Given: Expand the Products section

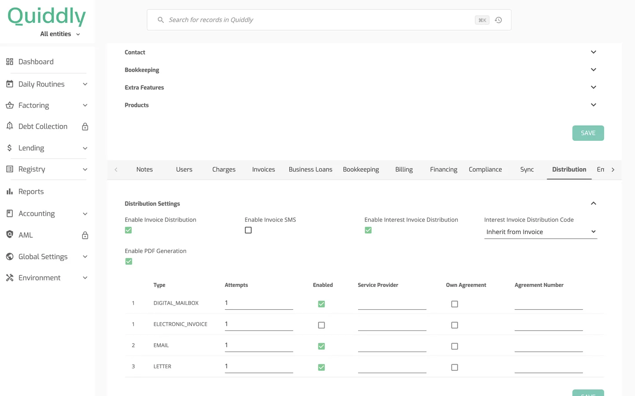Looking at the screenshot, I should click(x=594, y=105).
